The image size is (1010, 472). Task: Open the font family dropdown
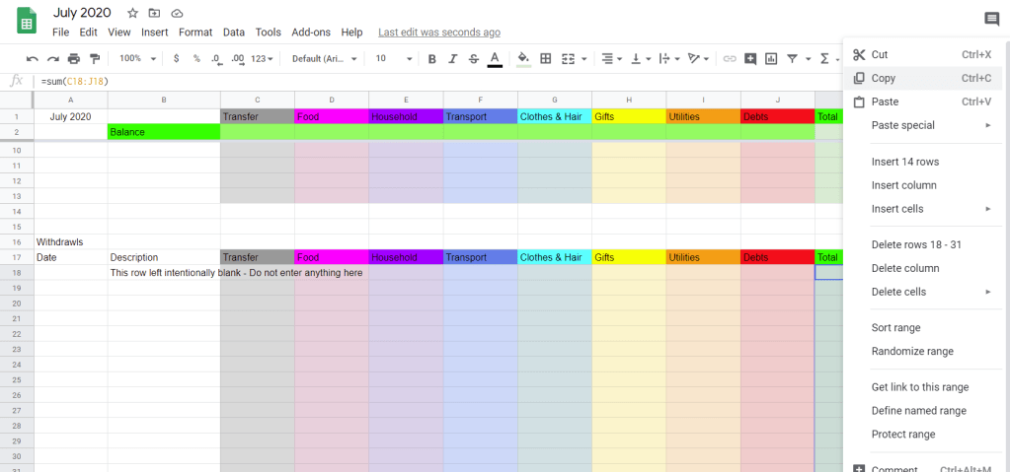tap(323, 59)
